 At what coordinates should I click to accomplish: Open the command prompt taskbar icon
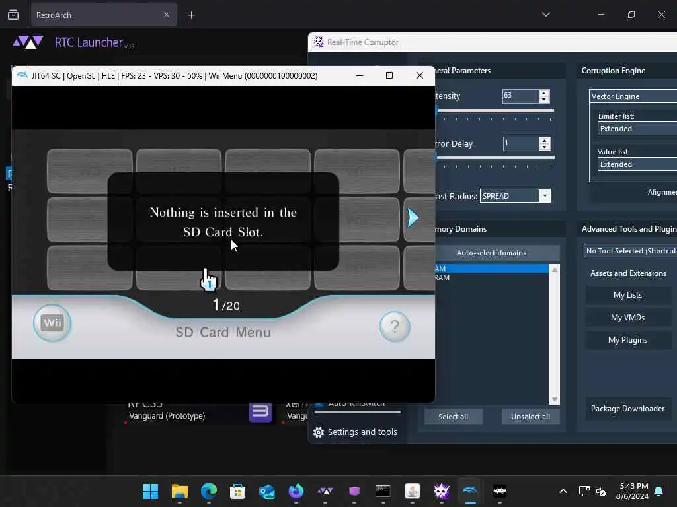tap(383, 491)
